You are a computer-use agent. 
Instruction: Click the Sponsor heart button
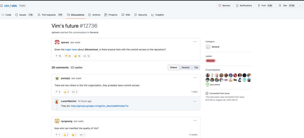pos(224,6)
